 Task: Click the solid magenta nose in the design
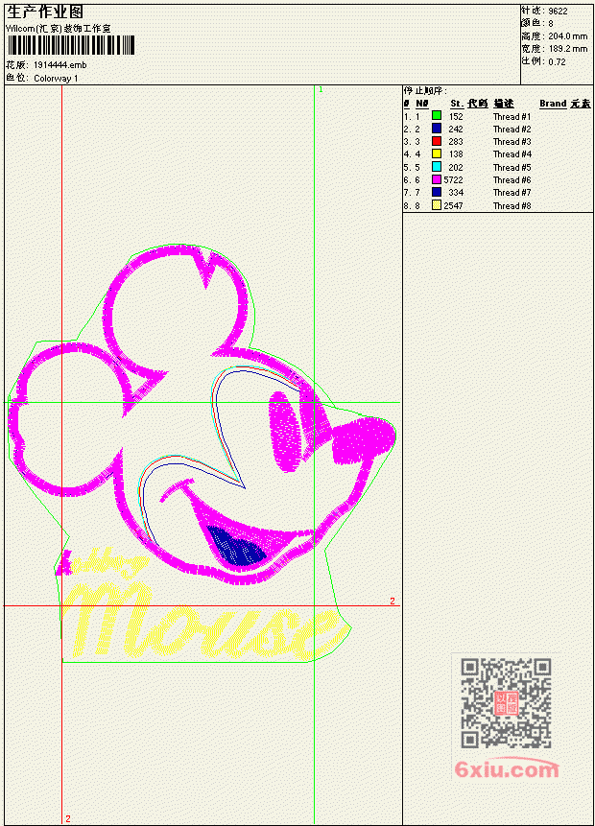click(363, 440)
